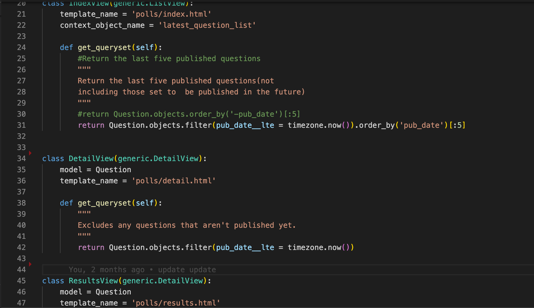Click the red deleted-lines marker above line 44
534x308 pixels.
(x=30, y=264)
